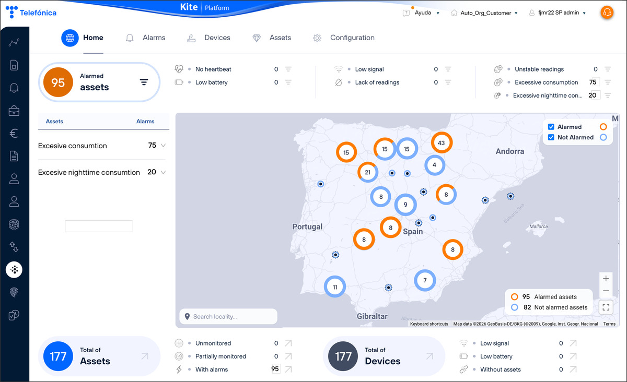The width and height of the screenshot is (627, 382).
Task: Click the Telefónica logo
Action: pyautogui.click(x=30, y=13)
